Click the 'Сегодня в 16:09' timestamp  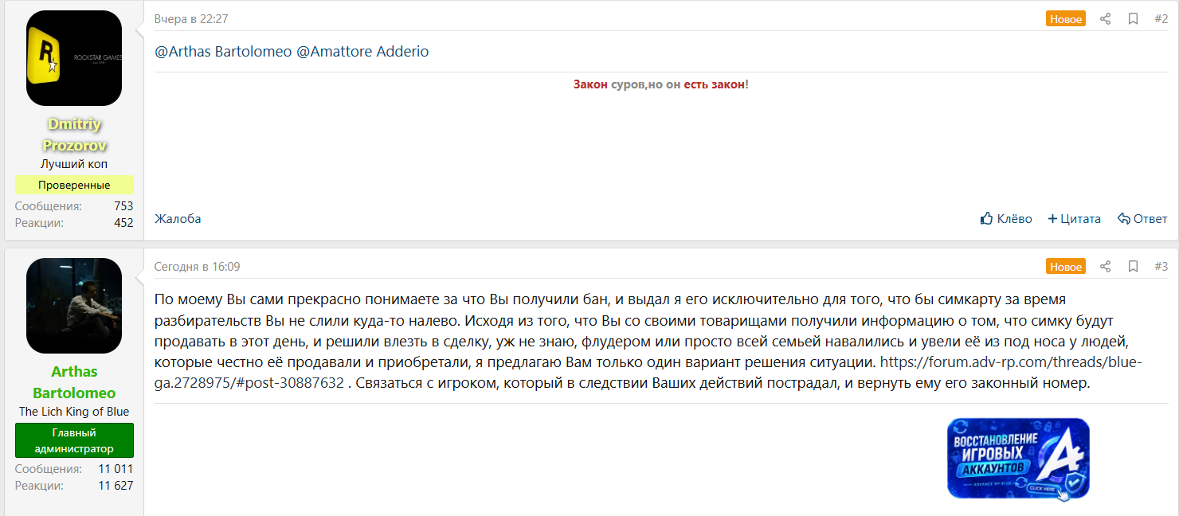[x=198, y=267]
